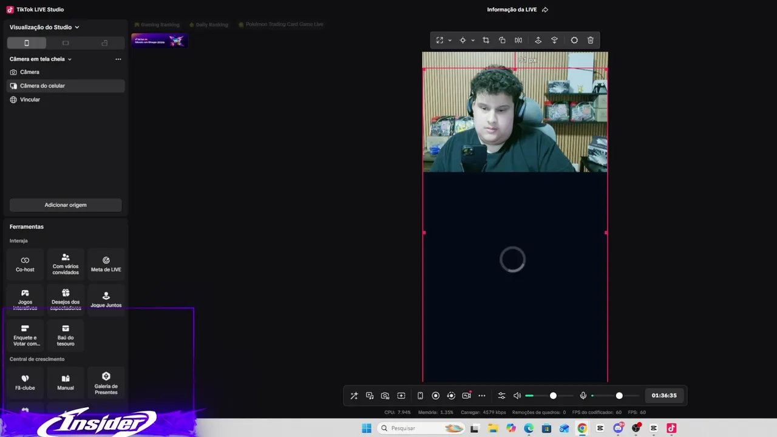777x437 pixels.
Task: Click the live timer 01:36:35
Action: pos(664,396)
